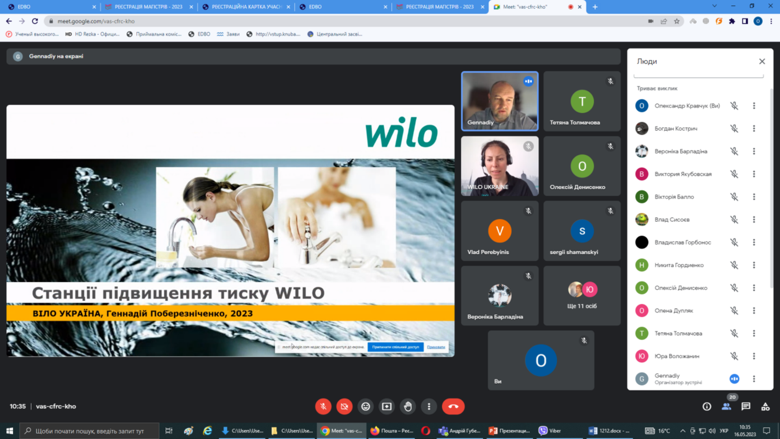The height and width of the screenshot is (439, 780).
Task: Open more options menu in call controls
Action: 429,407
